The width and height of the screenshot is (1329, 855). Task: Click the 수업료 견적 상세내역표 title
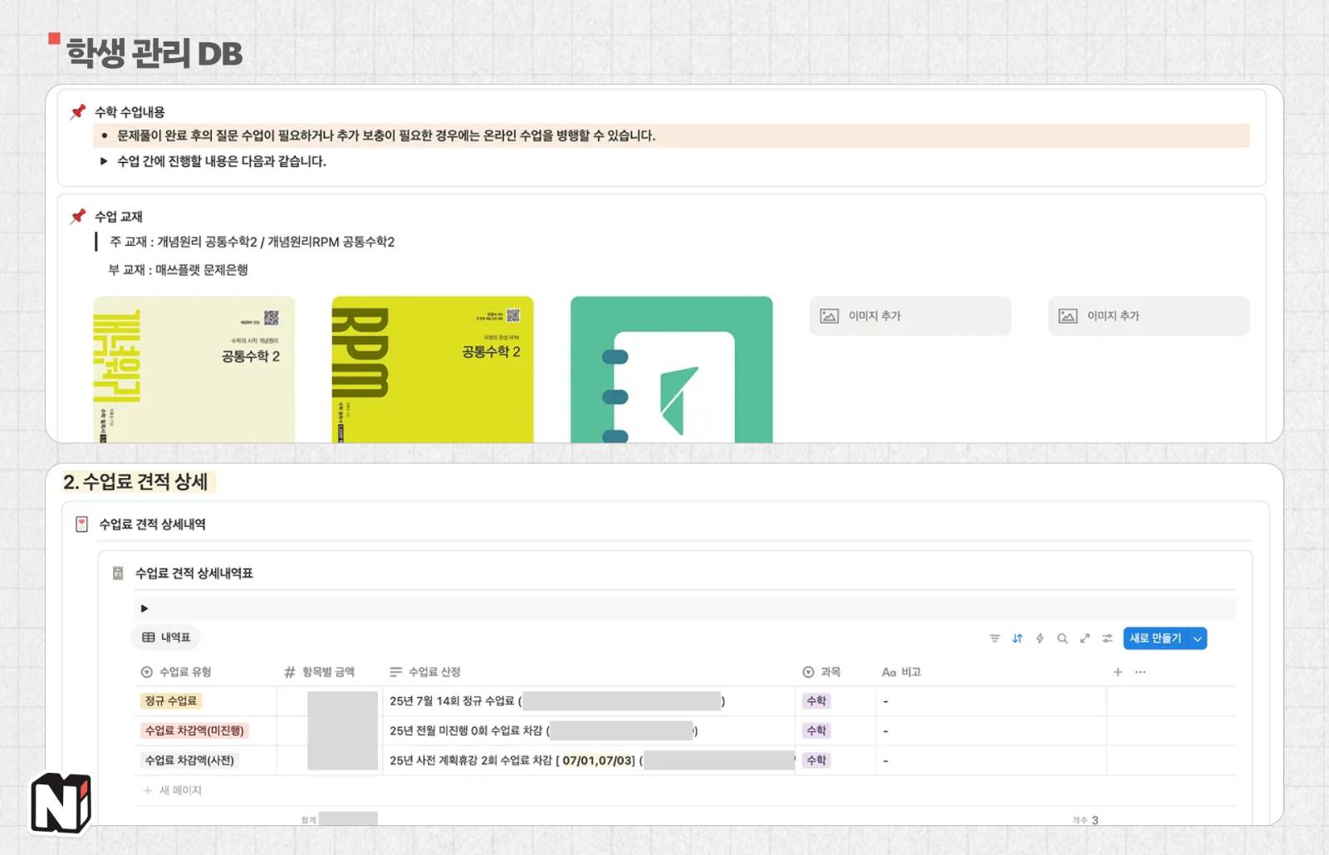pyautogui.click(x=194, y=573)
